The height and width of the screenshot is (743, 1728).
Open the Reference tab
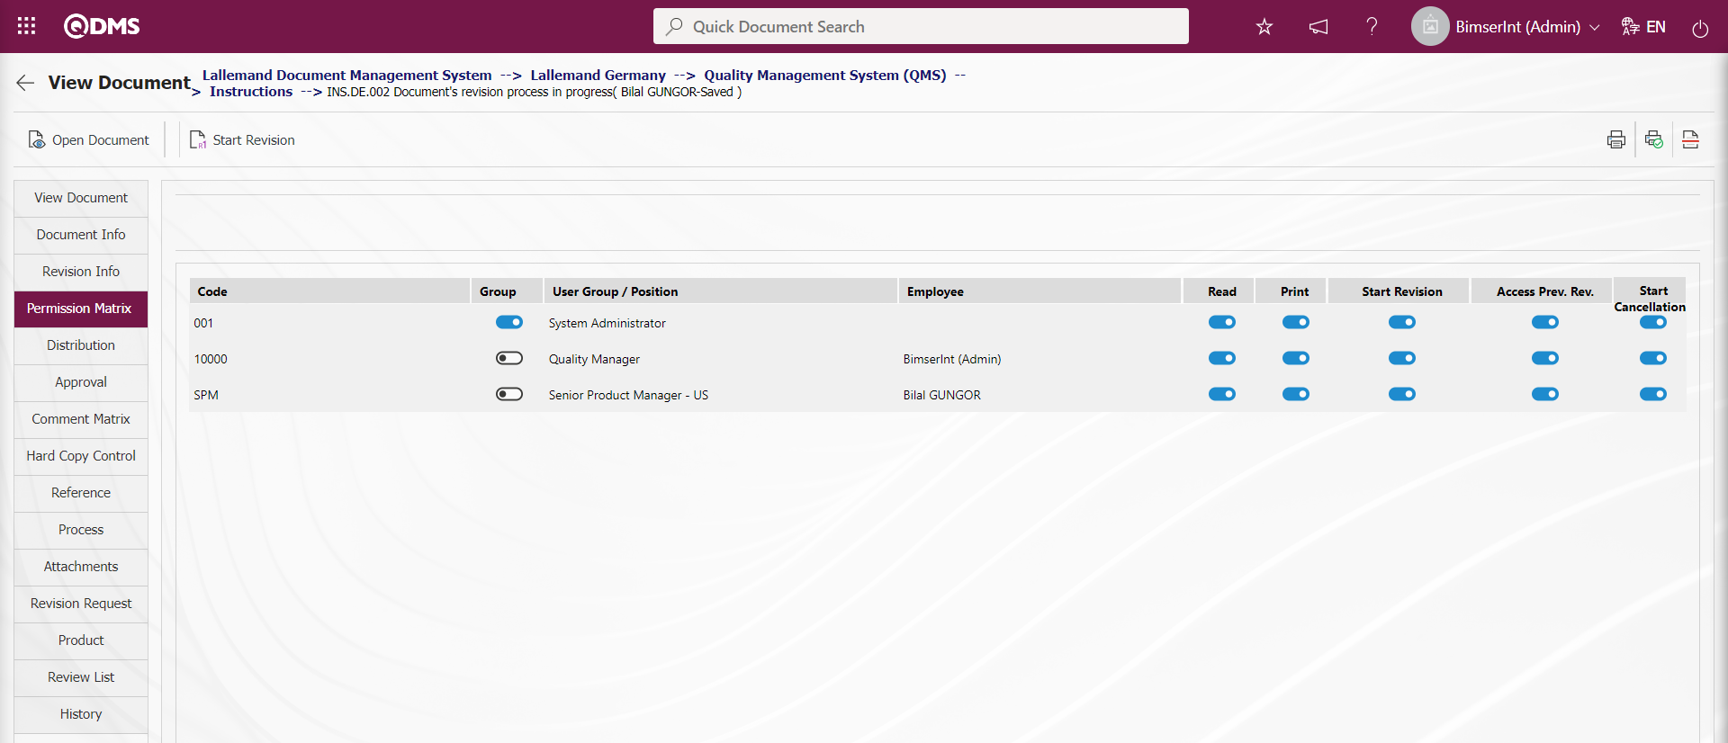point(81,493)
